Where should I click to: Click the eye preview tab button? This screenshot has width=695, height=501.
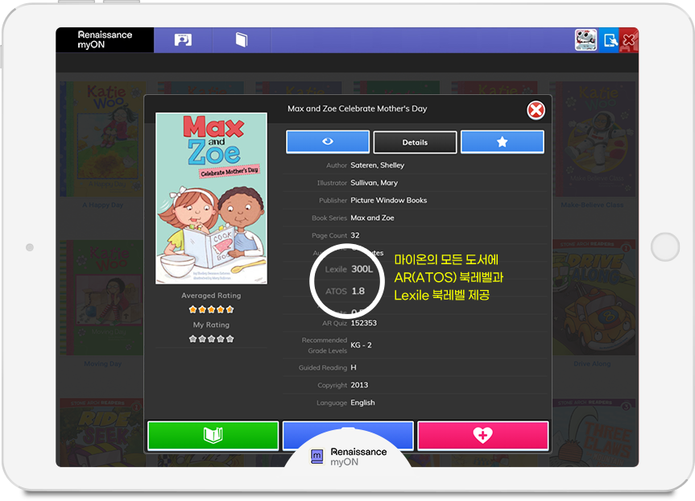328,142
